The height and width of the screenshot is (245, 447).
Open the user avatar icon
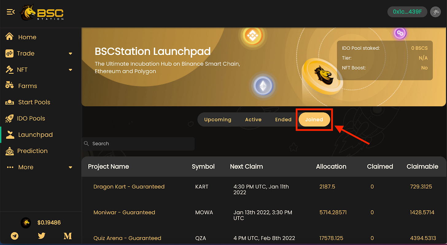point(435,12)
